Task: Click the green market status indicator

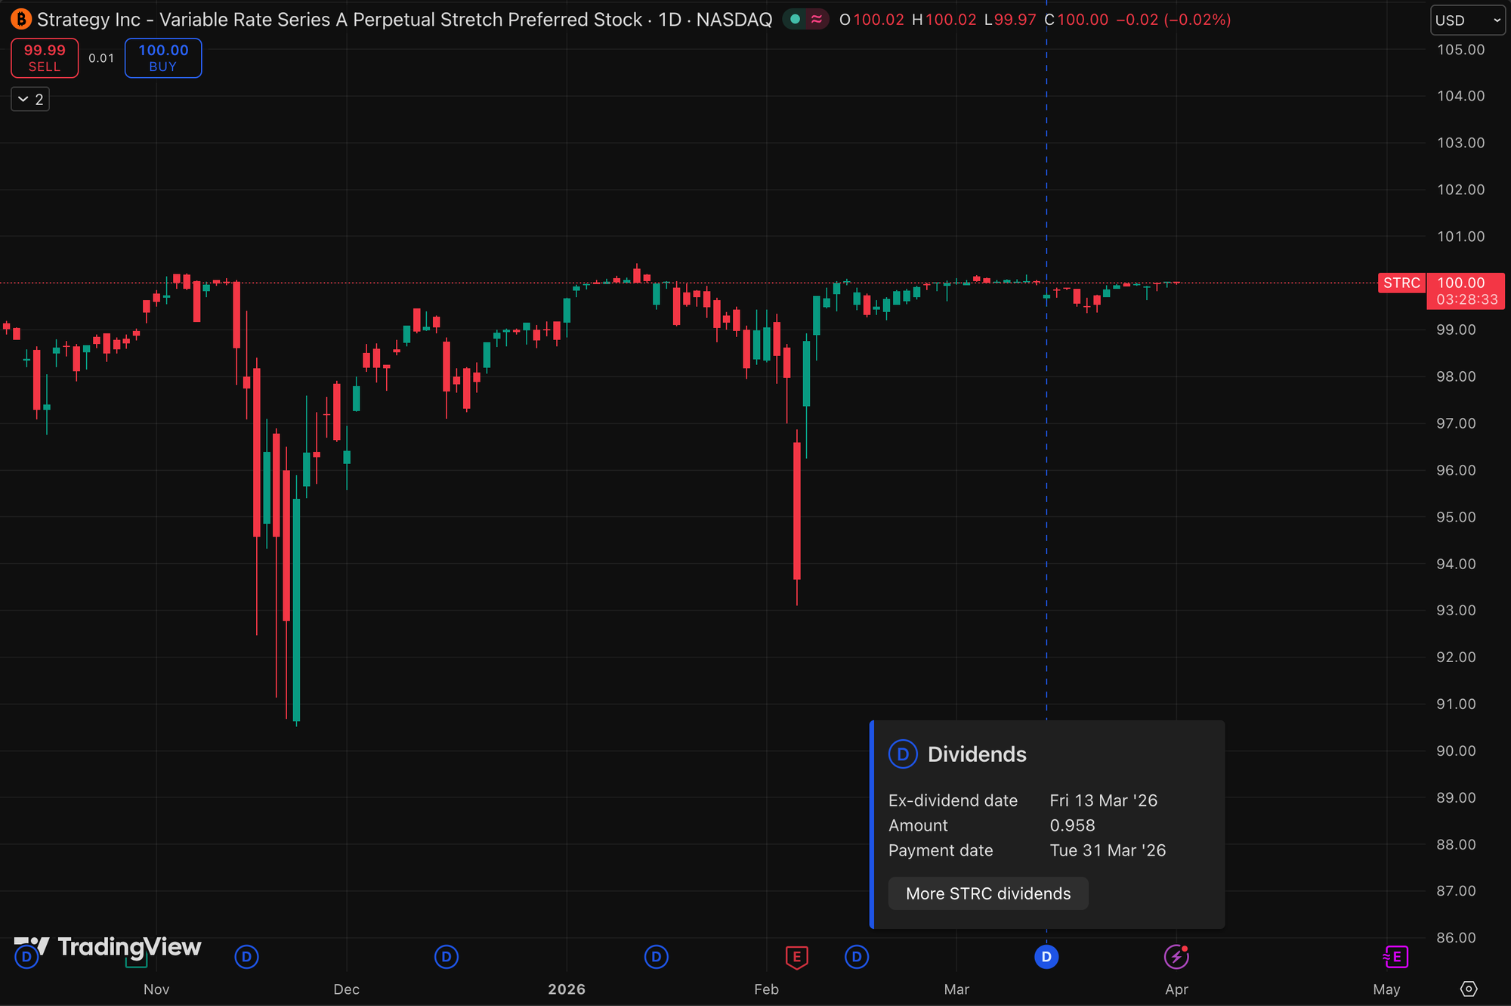Action: tap(795, 20)
